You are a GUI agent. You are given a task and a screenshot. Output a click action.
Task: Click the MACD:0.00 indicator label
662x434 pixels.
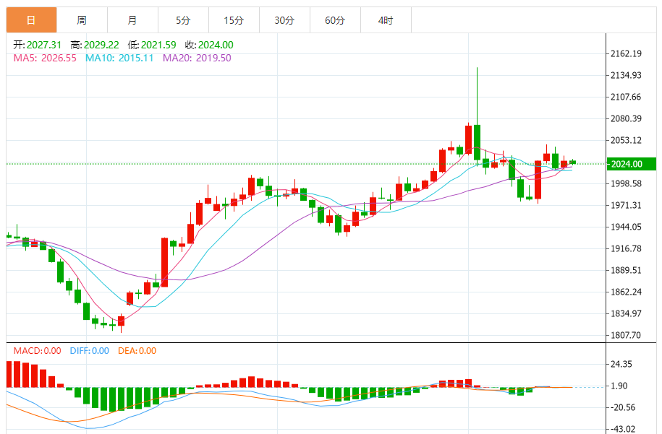37,350
